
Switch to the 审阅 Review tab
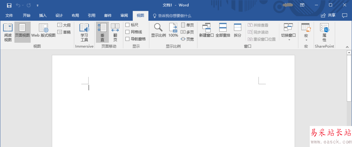point(124,16)
